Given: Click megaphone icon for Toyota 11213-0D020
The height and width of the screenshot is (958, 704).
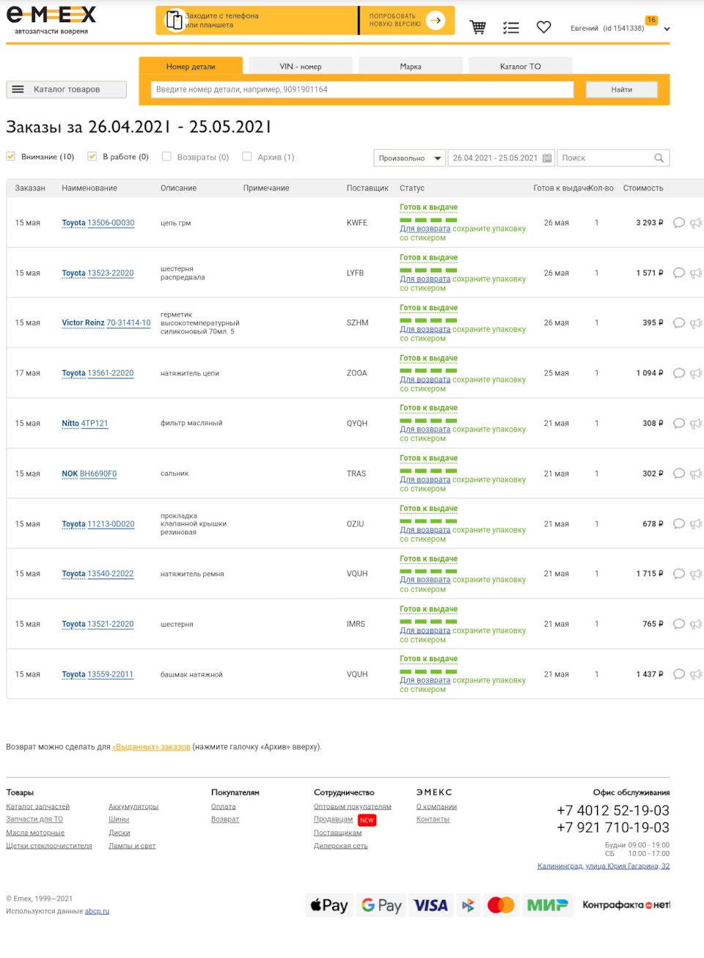Looking at the screenshot, I should [x=696, y=524].
